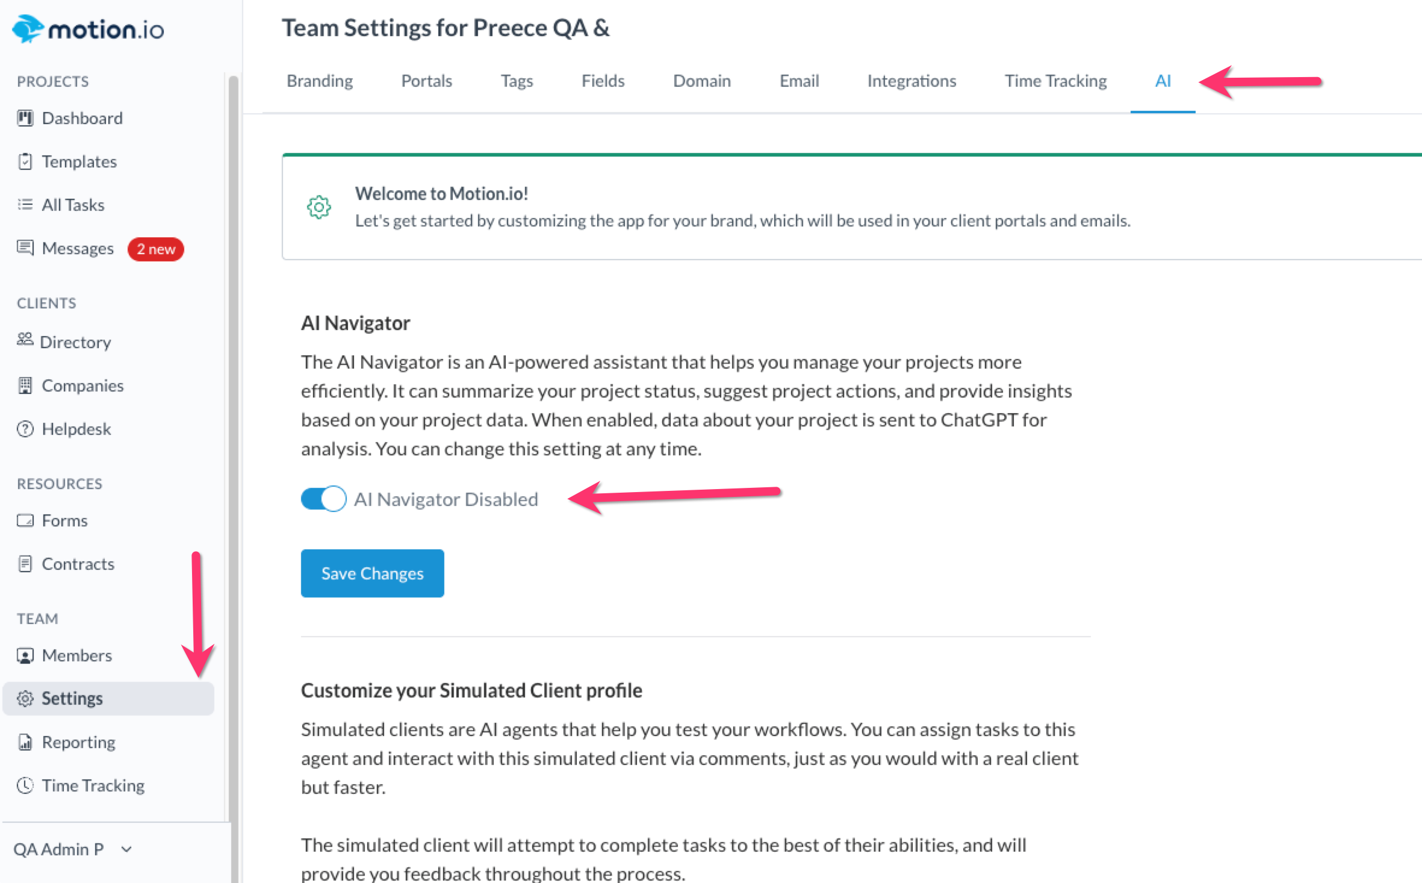Toggle the AI Navigator switch
1422x883 pixels.
coord(323,499)
